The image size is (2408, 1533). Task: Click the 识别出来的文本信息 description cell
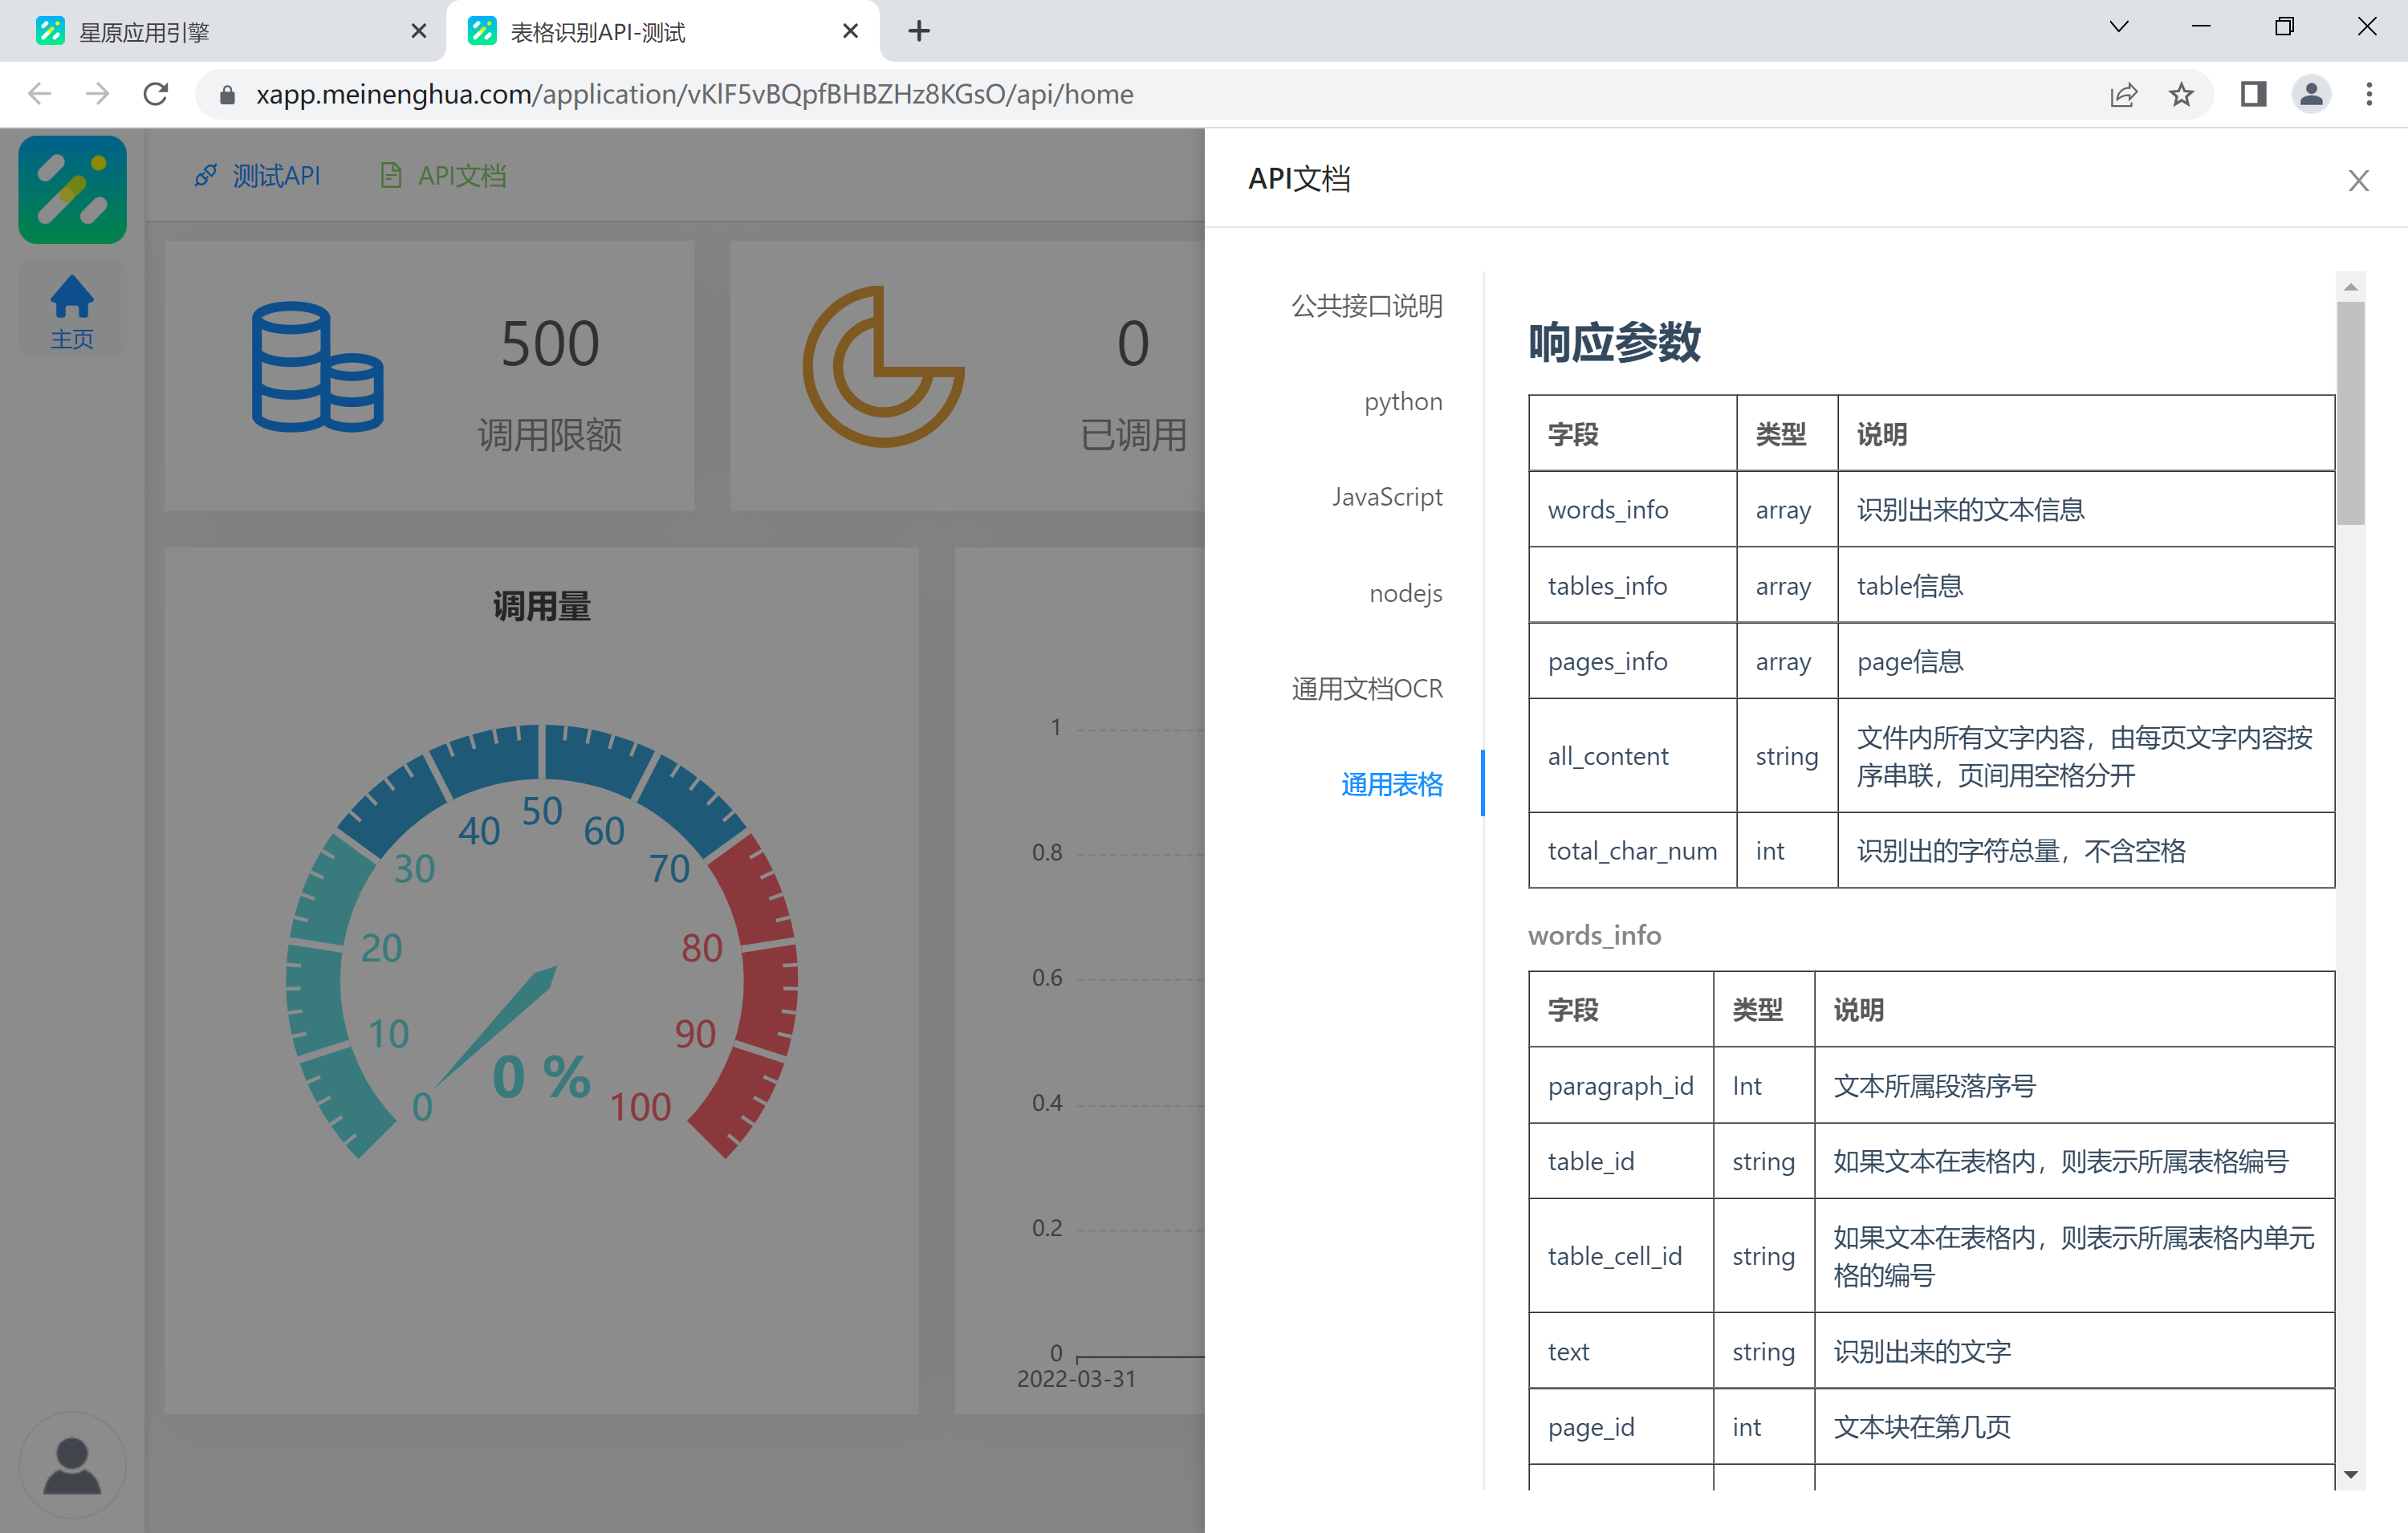click(2085, 509)
